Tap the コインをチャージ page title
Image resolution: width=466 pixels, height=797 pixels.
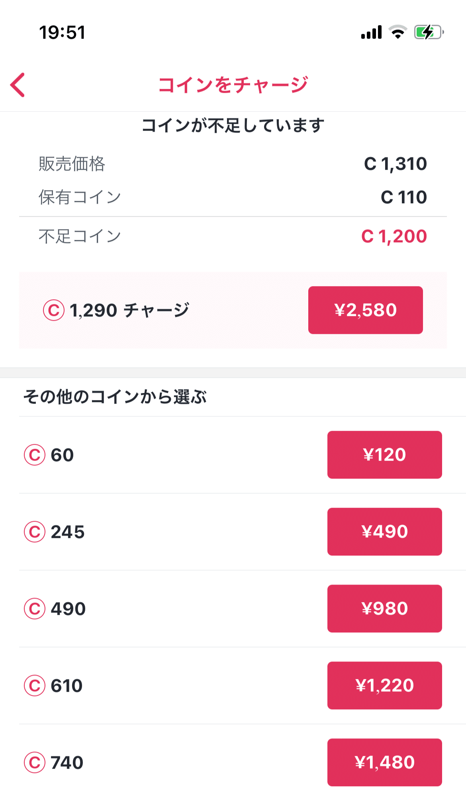[233, 85]
